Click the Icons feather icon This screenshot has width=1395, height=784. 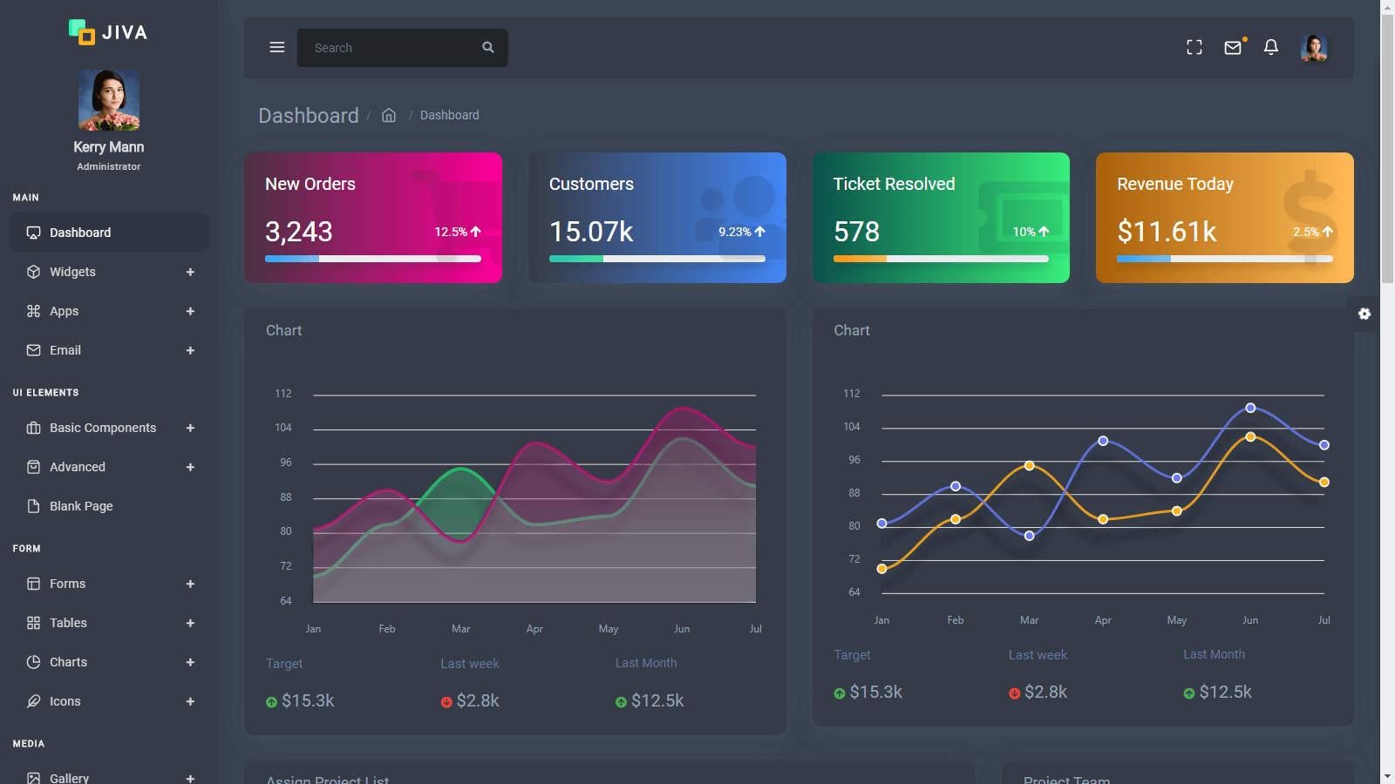(x=34, y=701)
